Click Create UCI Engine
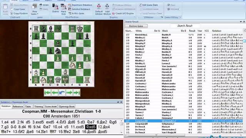 123,13
